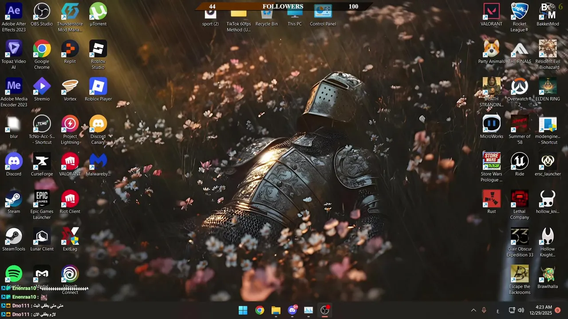The height and width of the screenshot is (319, 568).
Task: Launch MicroWorks desktop icon
Action: [x=491, y=128]
